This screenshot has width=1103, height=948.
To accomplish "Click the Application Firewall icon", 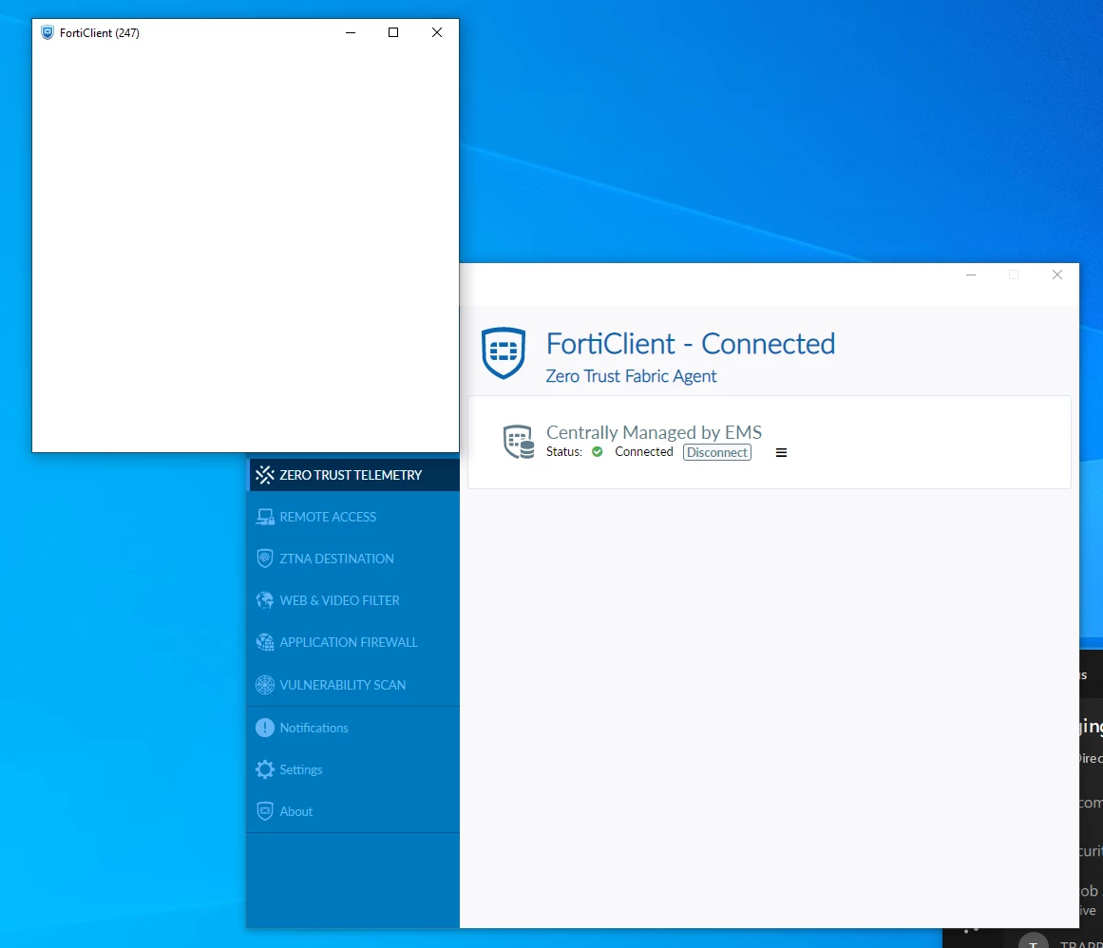I will [x=264, y=642].
